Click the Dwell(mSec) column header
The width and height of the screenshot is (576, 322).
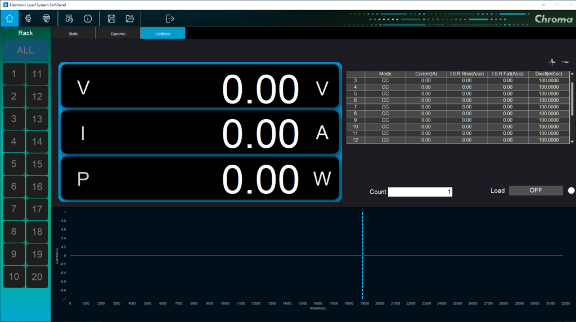click(x=549, y=74)
